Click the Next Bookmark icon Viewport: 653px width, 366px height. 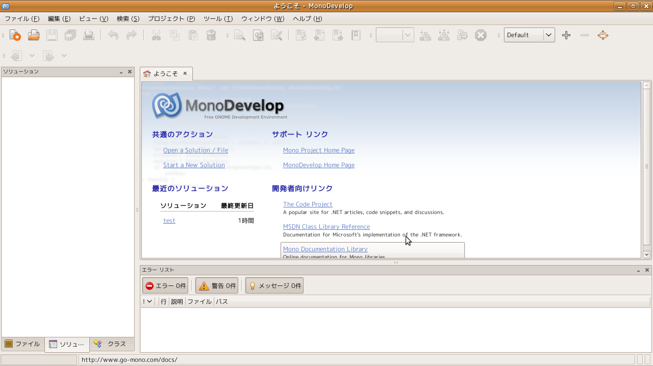338,35
